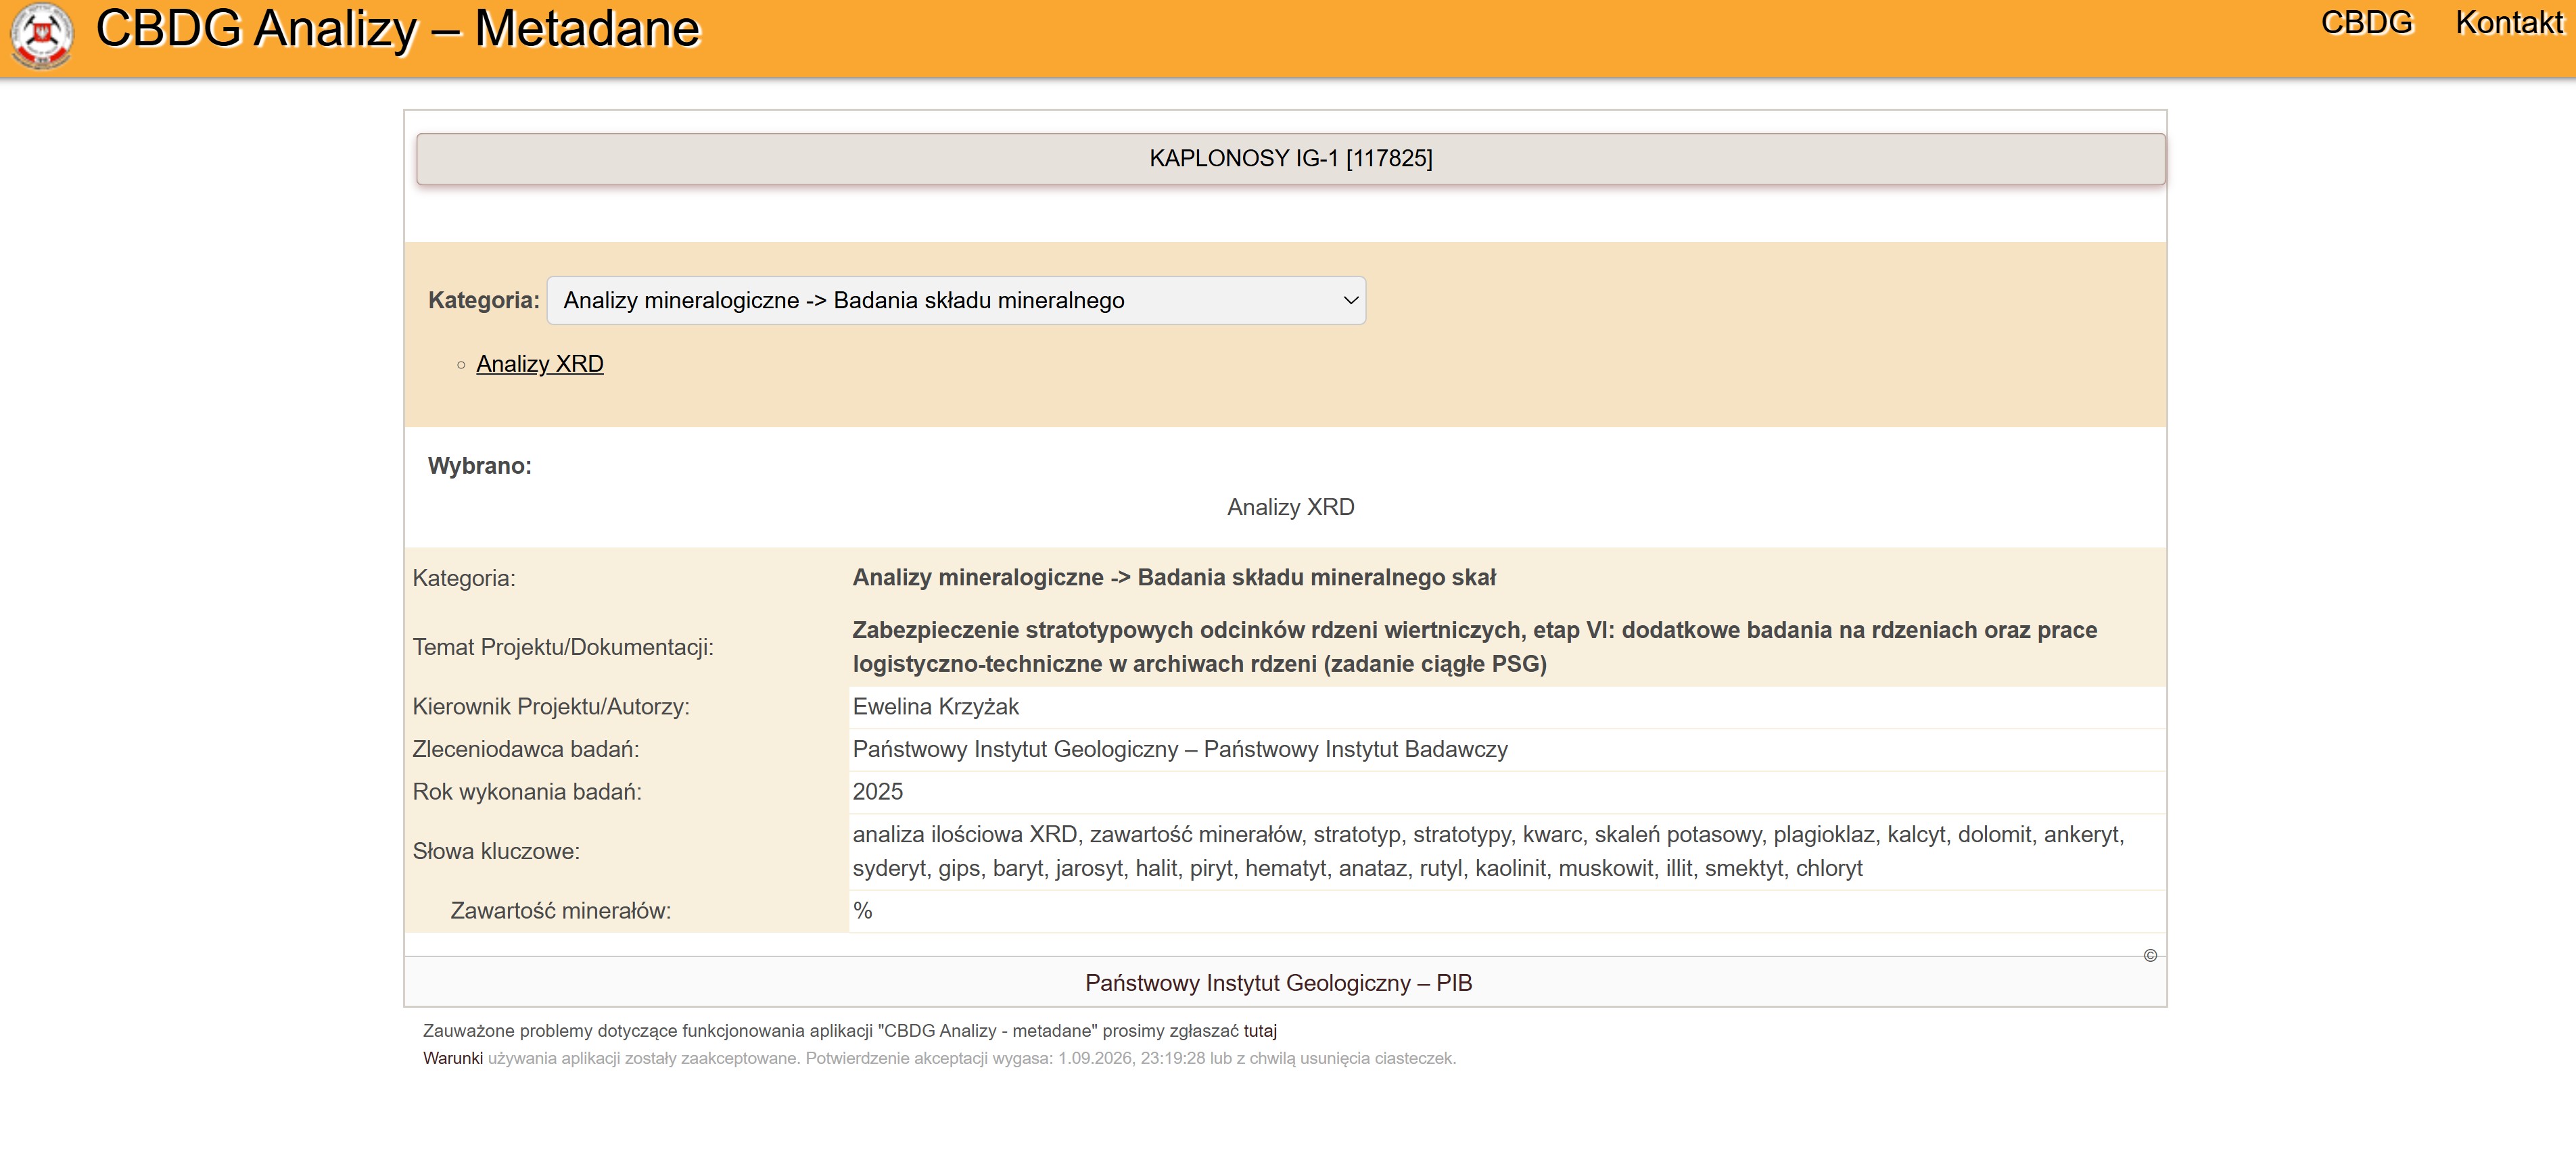Viewport: 2576px width, 1170px height.
Task: Open the Warunki terms link
Action: (453, 1058)
